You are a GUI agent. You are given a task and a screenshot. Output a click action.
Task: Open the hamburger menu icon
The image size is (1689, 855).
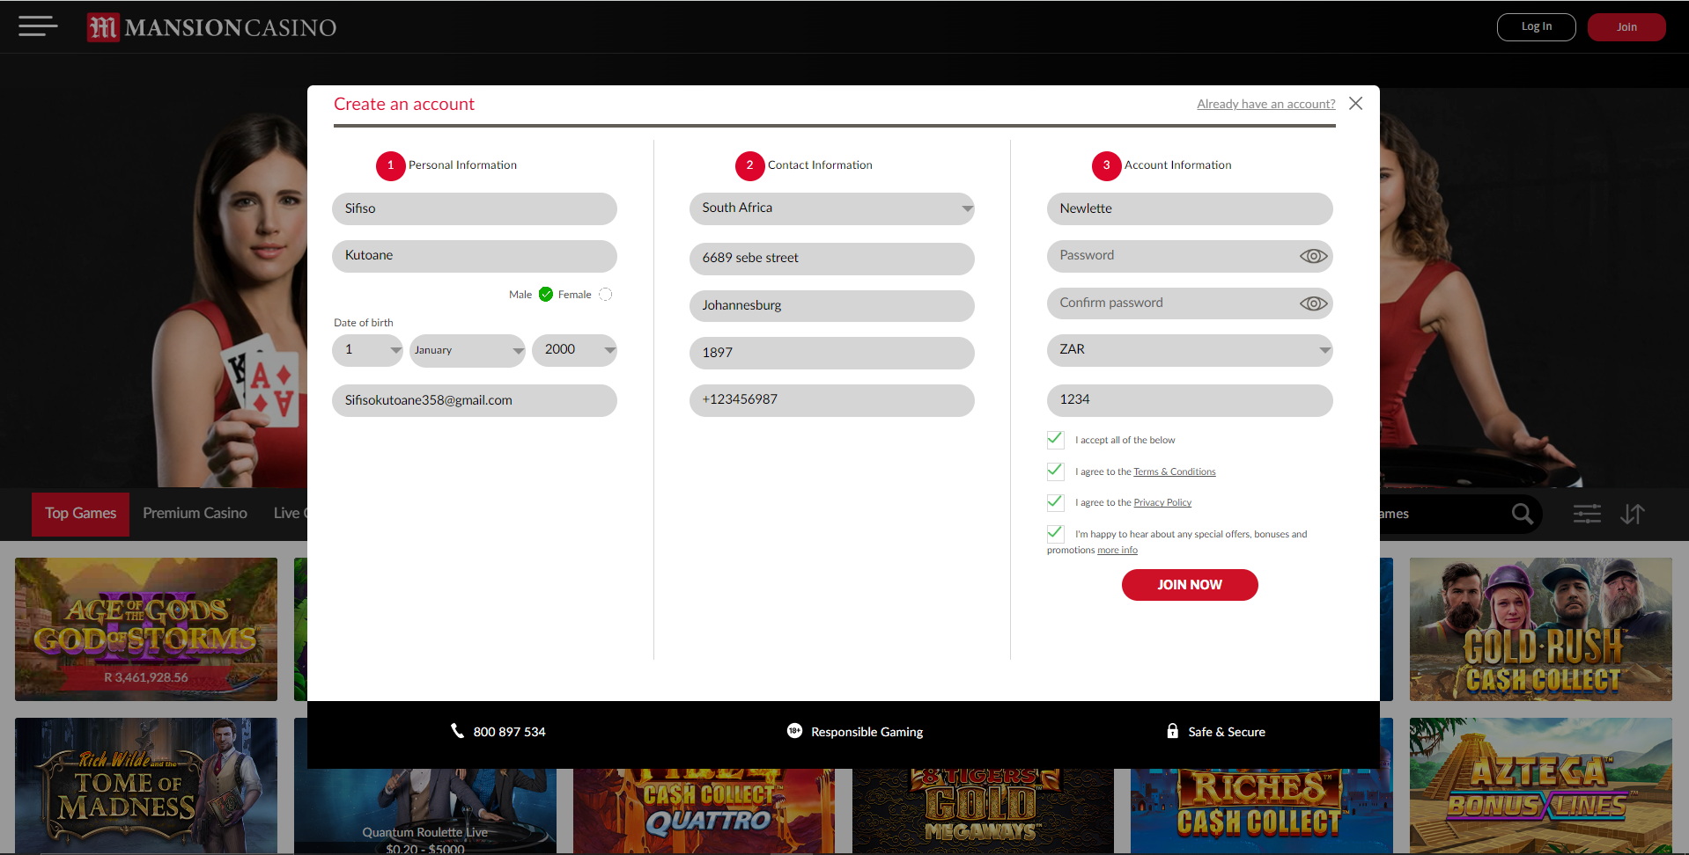coord(38,26)
